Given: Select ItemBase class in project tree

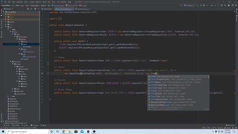Looking at the screenshot, I should 28,47.
